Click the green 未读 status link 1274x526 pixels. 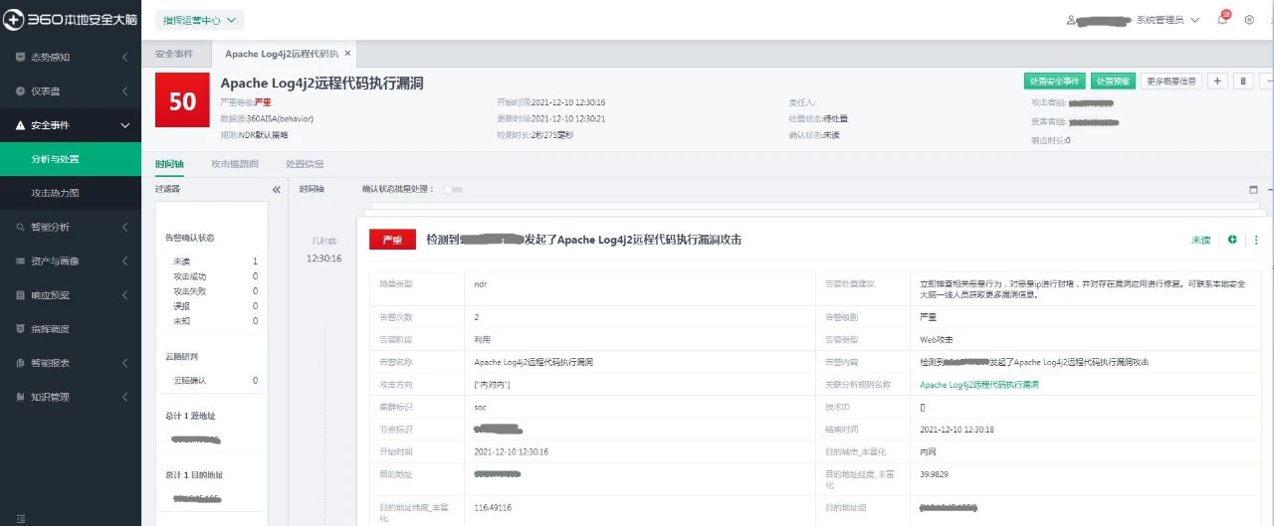pos(1201,240)
